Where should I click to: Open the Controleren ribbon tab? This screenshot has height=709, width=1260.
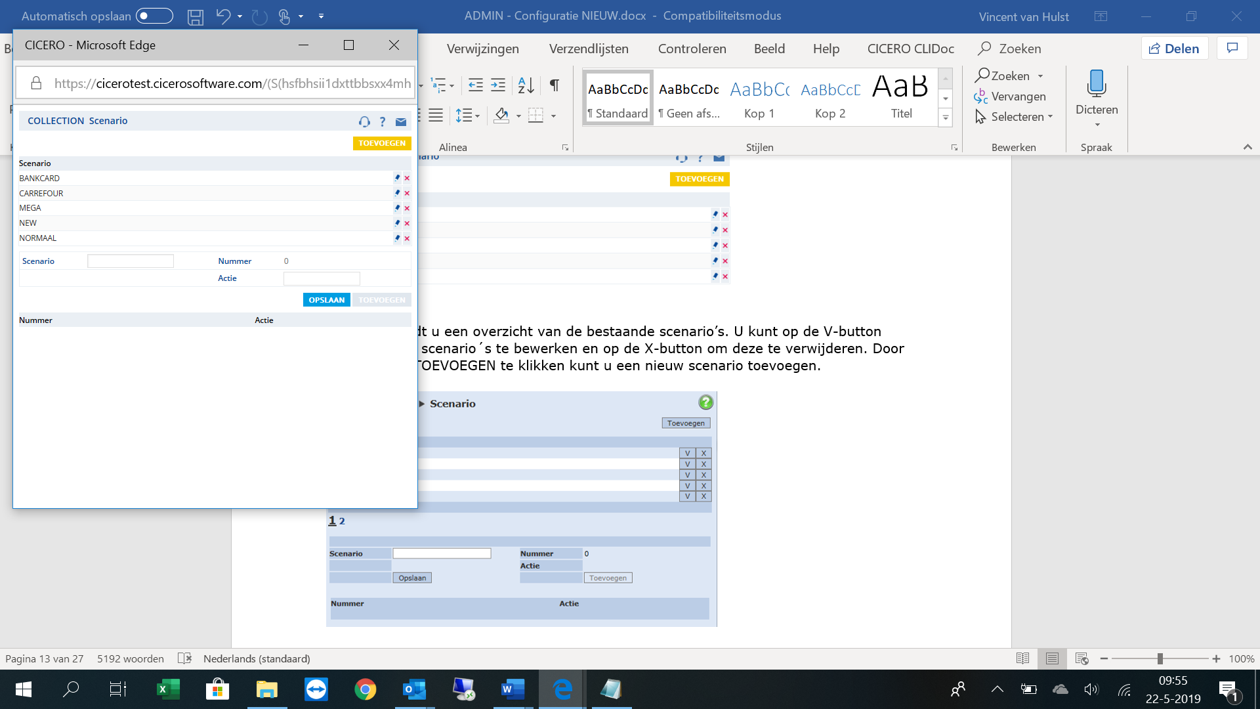[x=692, y=49]
